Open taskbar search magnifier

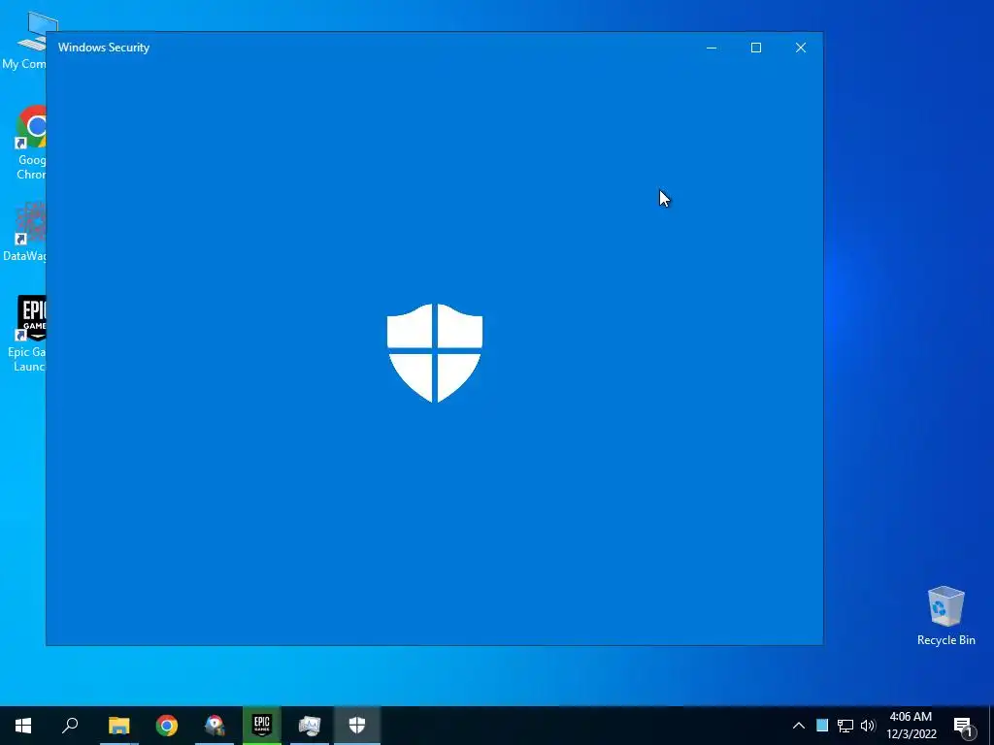70,726
